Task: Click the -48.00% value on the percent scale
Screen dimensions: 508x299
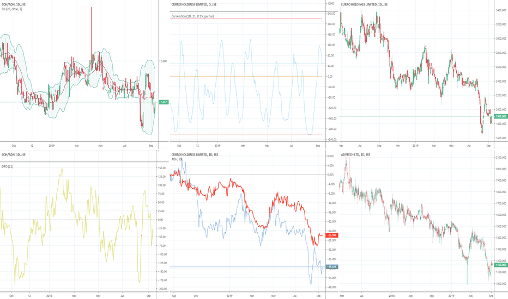Action: pyautogui.click(x=331, y=287)
